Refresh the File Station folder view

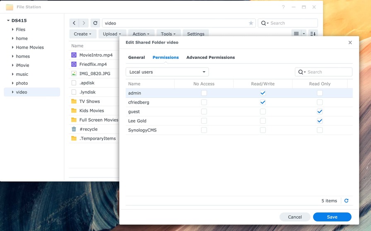[x=95, y=23]
